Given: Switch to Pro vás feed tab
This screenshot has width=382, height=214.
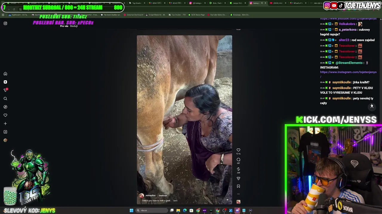Looking at the screenshot, I should (64, 26).
